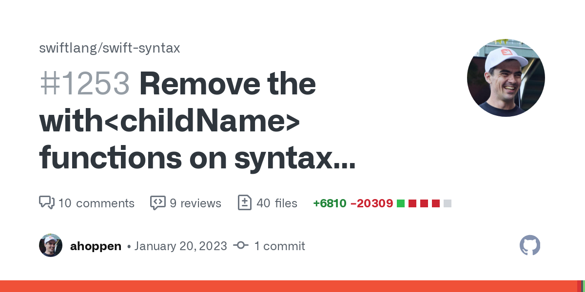The width and height of the screenshot is (585, 292).
Task: Open the swiftlang/swift-syntax repository link
Action: click(x=110, y=48)
